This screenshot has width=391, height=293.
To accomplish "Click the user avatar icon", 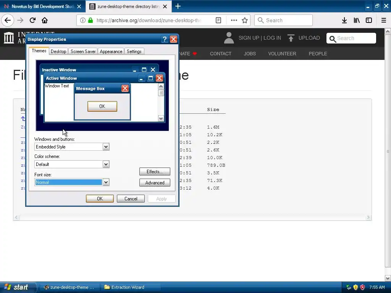I will click(229, 38).
